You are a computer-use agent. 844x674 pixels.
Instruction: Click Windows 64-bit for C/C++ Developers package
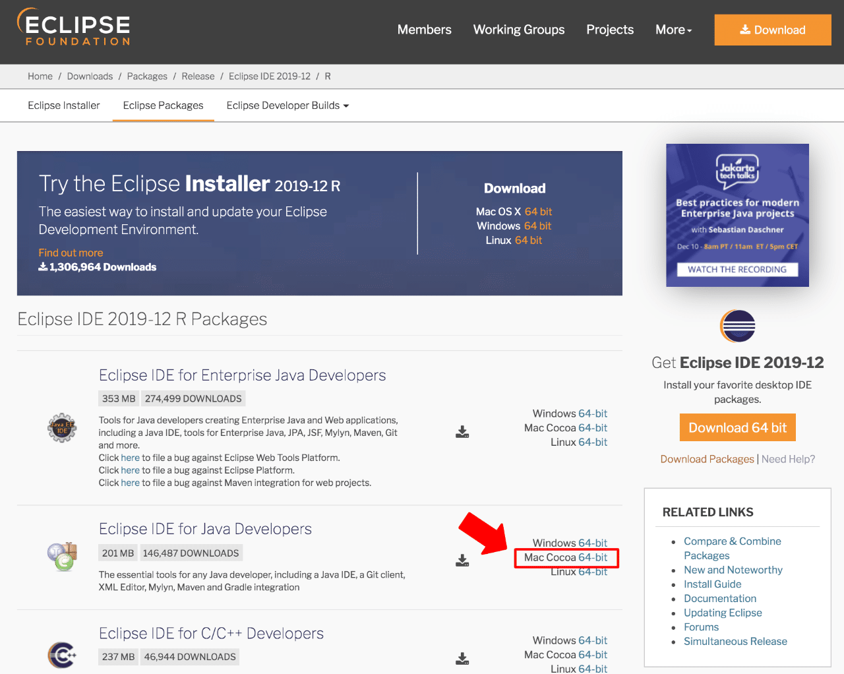[593, 640]
